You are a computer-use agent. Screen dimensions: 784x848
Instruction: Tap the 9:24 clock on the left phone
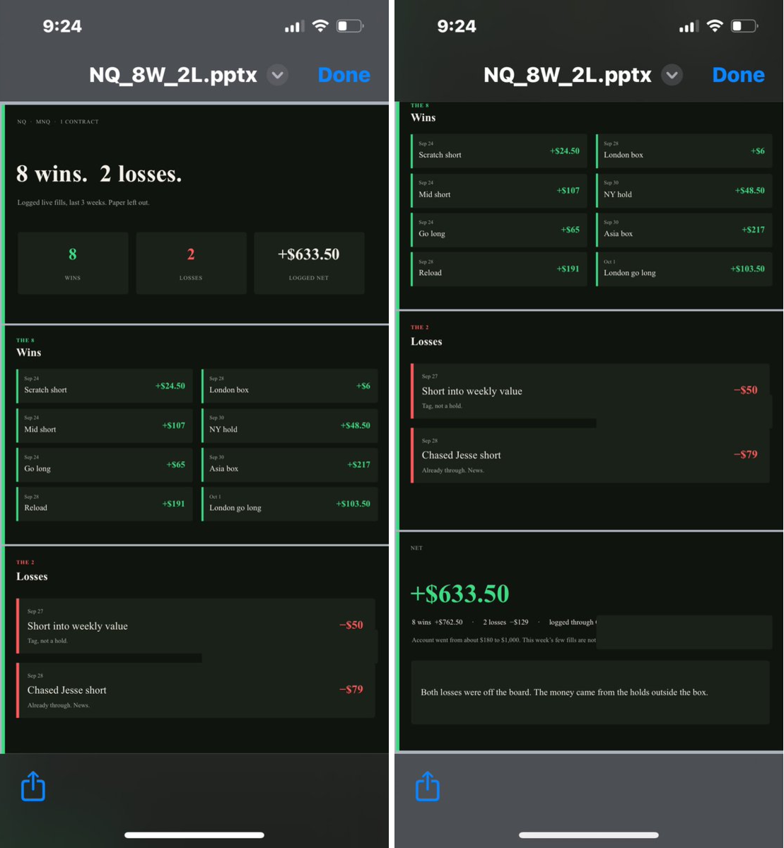coord(62,26)
